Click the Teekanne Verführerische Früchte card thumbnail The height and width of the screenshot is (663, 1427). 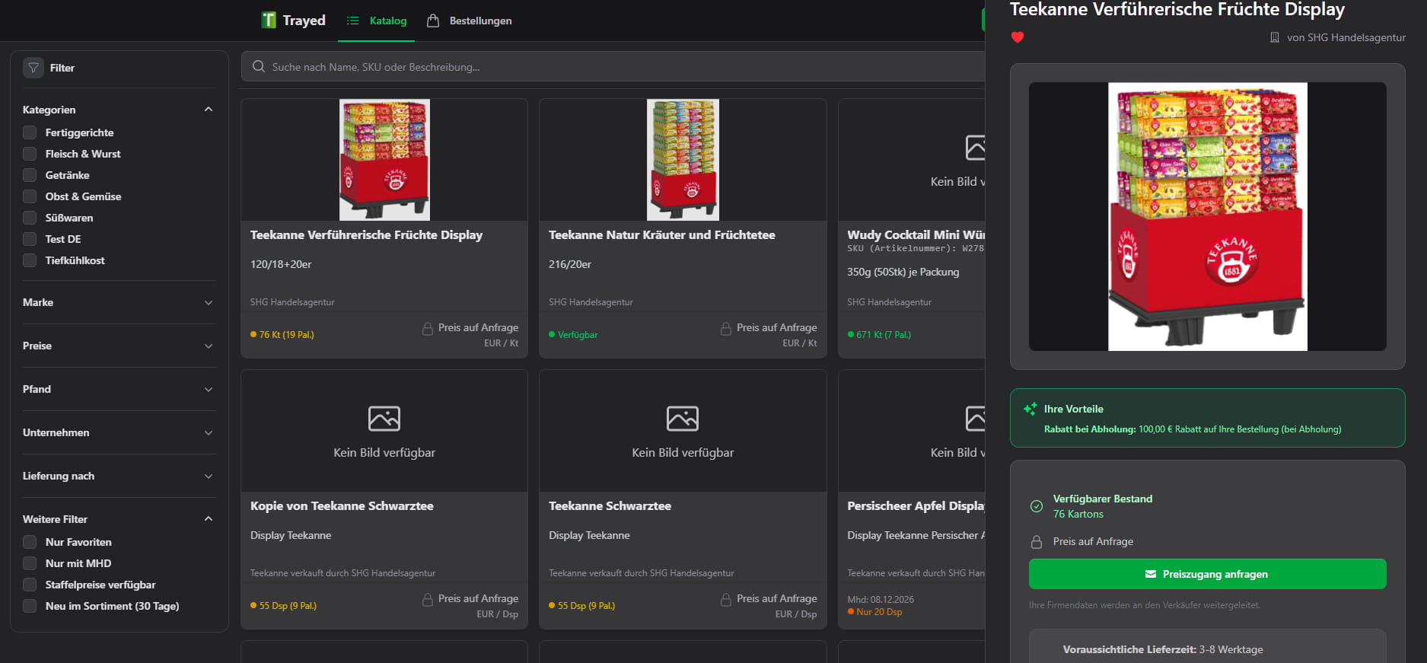(x=384, y=160)
